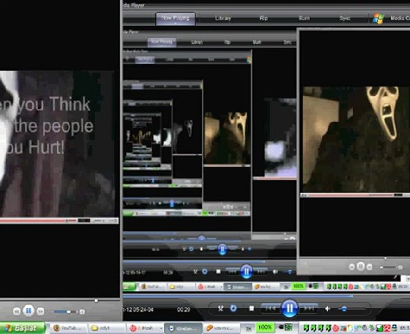Stop the second-level nested Media Player
This screenshot has width=410, height=334.
point(218,272)
